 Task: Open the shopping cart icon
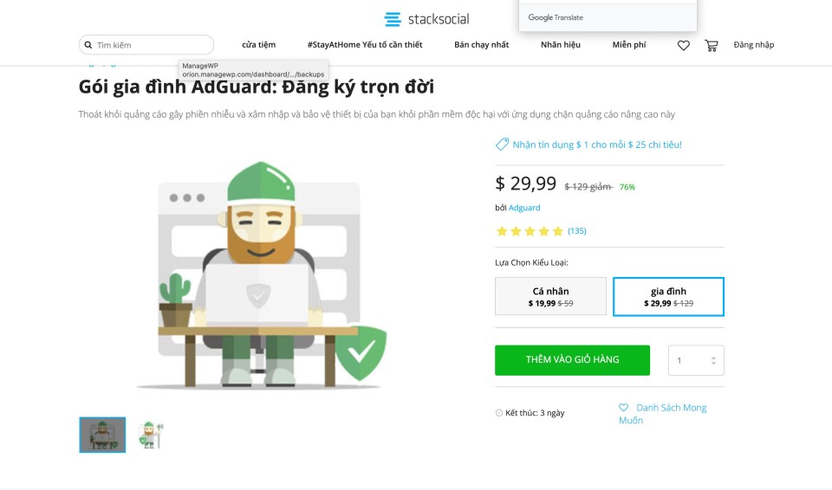(x=711, y=46)
